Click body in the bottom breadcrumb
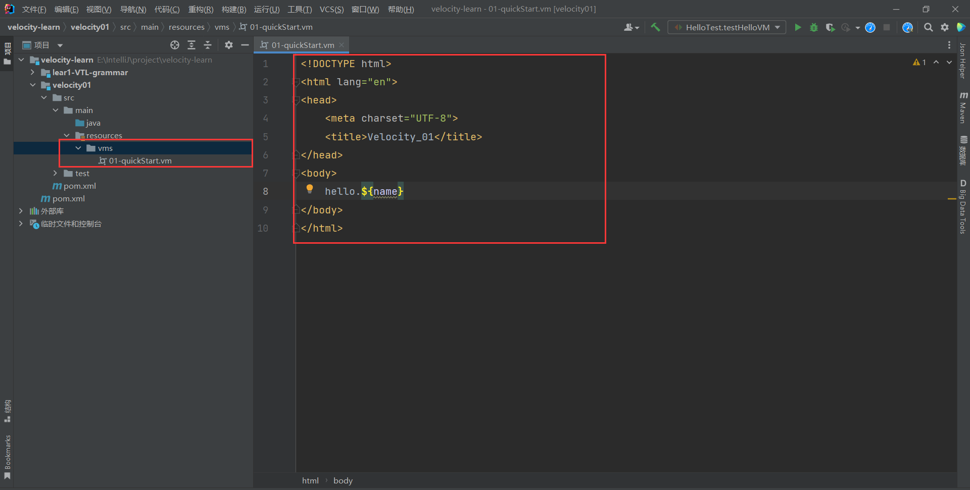 click(x=343, y=480)
